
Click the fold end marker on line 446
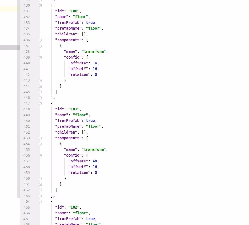[x=40, y=98]
